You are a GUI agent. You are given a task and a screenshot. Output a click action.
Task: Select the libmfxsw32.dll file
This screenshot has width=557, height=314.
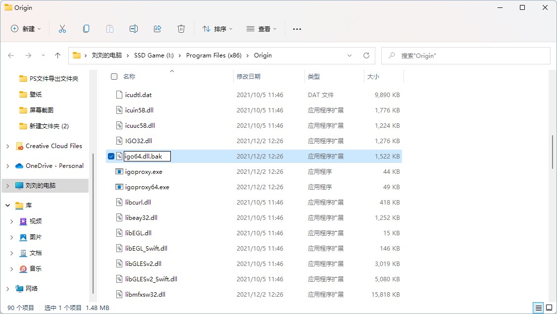(x=145, y=294)
